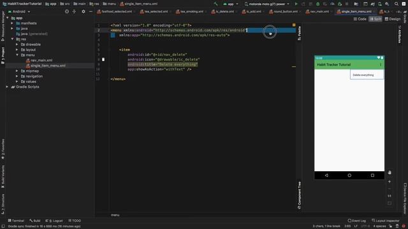Image resolution: width=408 pixels, height=229 pixels.
Task: Switch editor to Design view
Action: point(393,19)
